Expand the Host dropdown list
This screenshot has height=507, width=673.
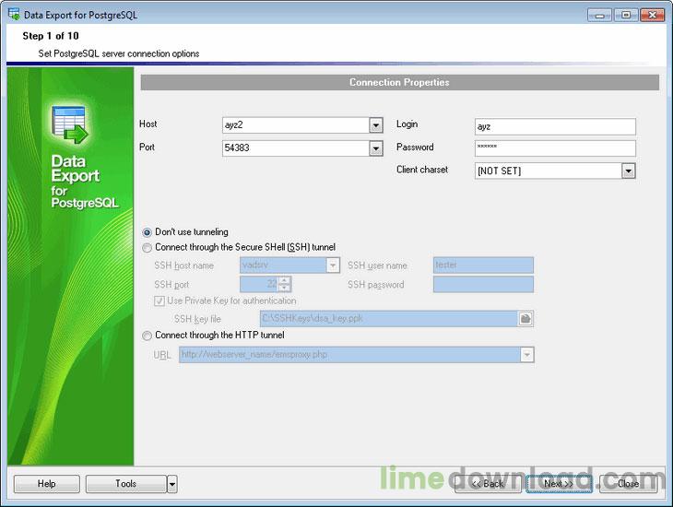pos(376,125)
